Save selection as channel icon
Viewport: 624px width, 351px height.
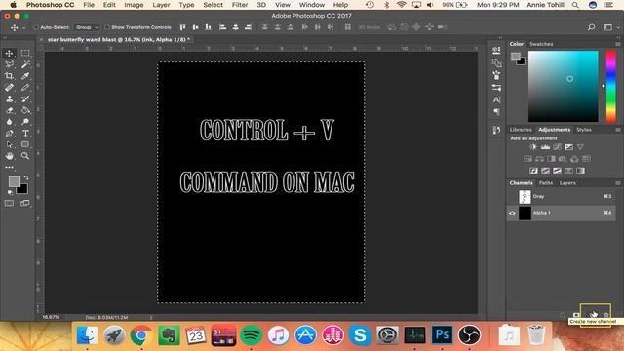coord(576,315)
